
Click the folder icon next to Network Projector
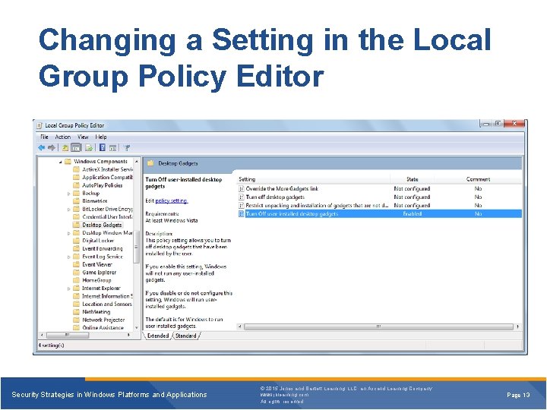[76, 320]
